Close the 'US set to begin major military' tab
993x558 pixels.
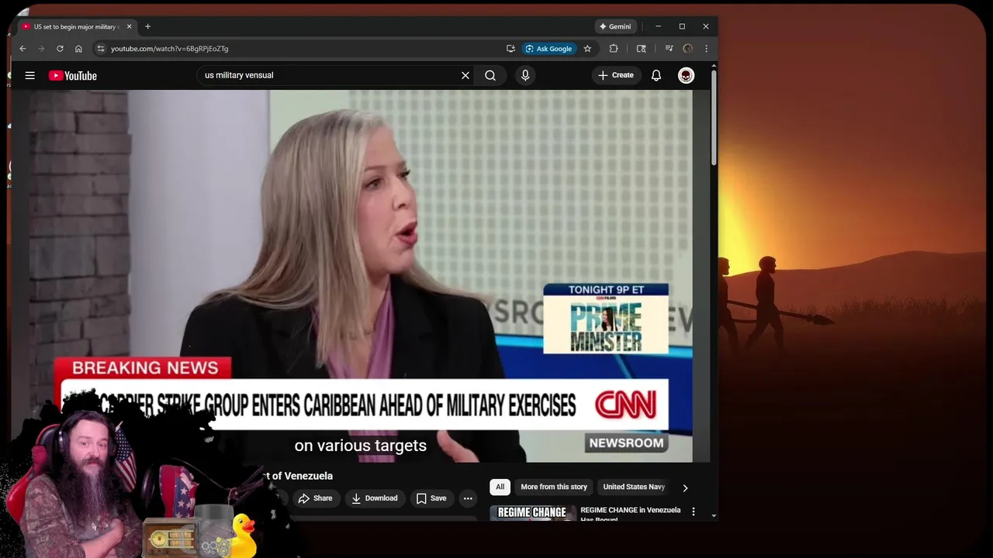point(129,26)
